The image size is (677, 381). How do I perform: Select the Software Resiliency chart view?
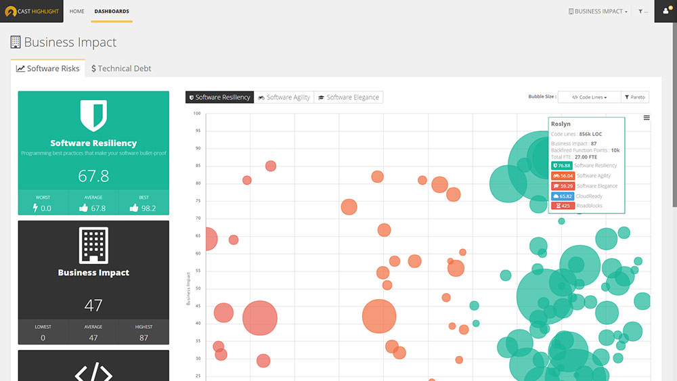(x=219, y=97)
